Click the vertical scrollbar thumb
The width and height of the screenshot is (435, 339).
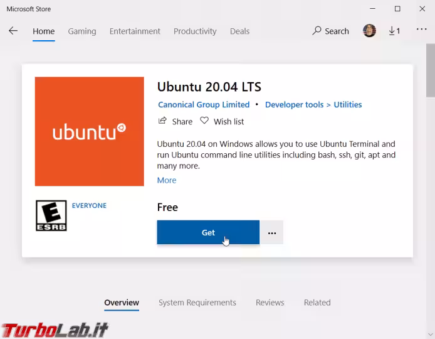tap(430, 70)
